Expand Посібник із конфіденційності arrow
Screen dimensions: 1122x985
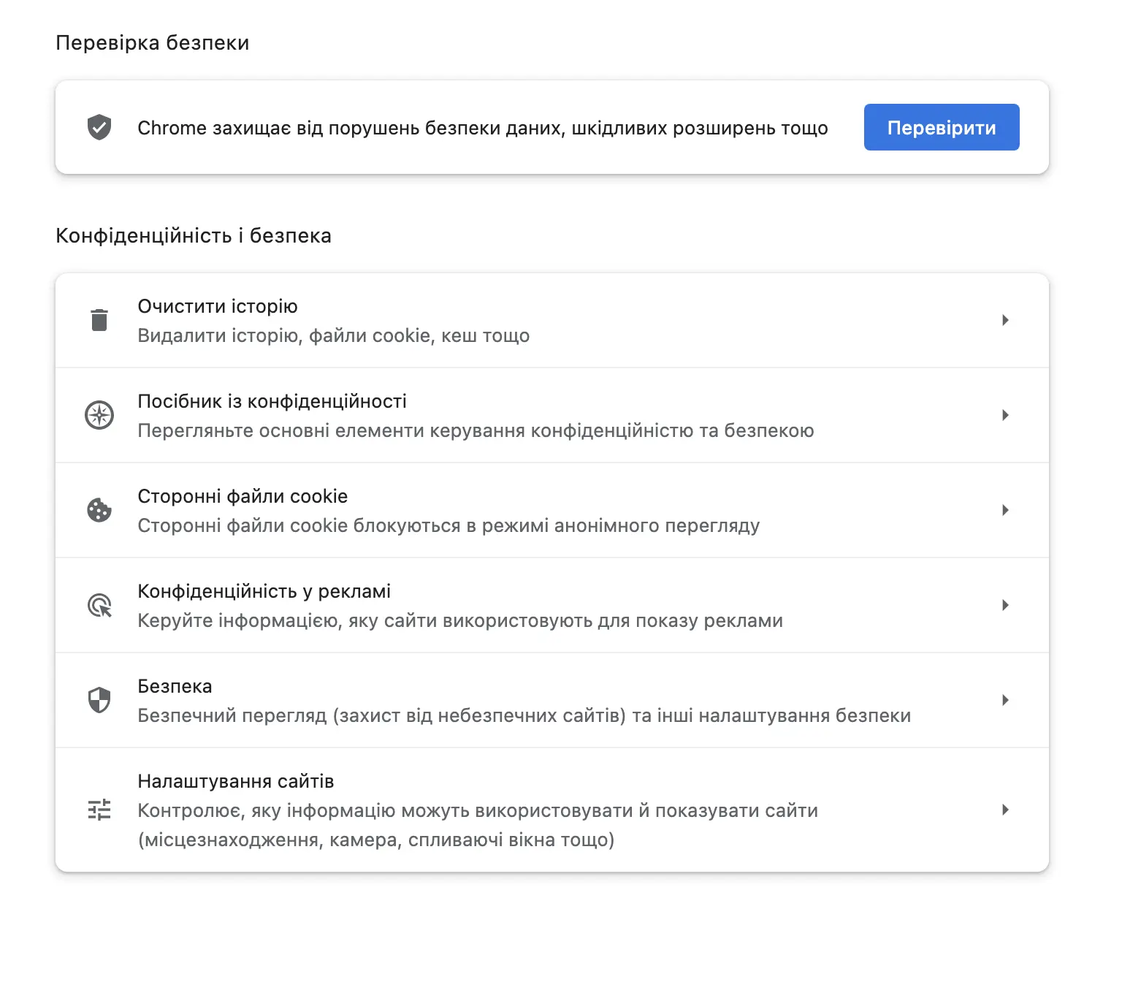coord(1005,415)
